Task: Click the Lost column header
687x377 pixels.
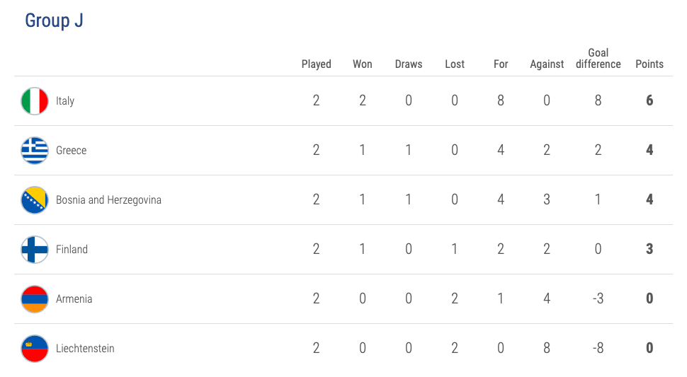Action: (455, 64)
